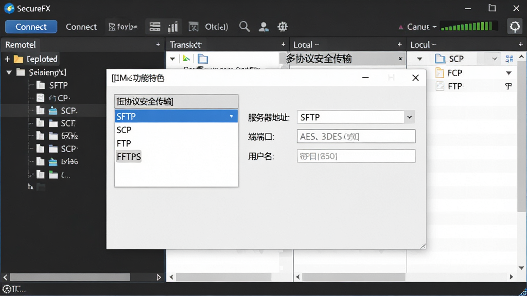Open the search magnifier tool
The height and width of the screenshot is (296, 527).
pos(244,27)
